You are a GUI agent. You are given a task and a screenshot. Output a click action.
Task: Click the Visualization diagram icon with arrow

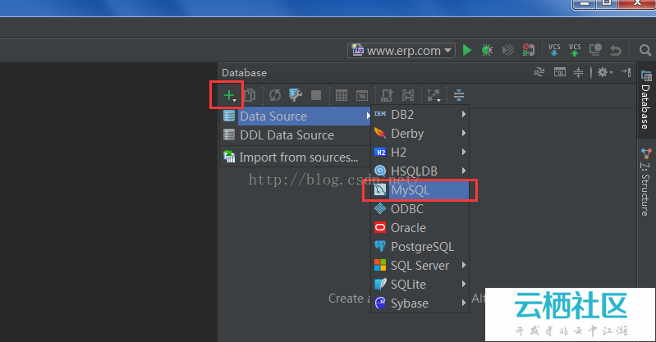tap(434, 95)
